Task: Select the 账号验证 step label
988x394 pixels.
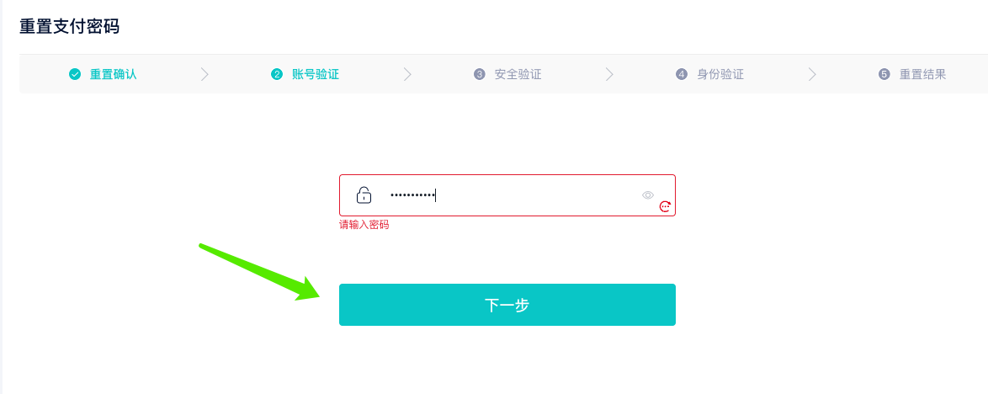Action: [316, 74]
